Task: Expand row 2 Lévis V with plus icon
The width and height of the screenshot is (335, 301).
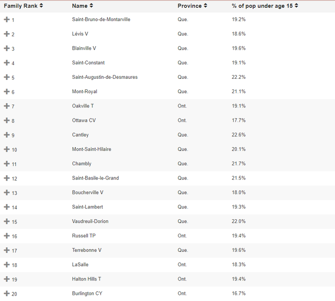Action: (7, 34)
